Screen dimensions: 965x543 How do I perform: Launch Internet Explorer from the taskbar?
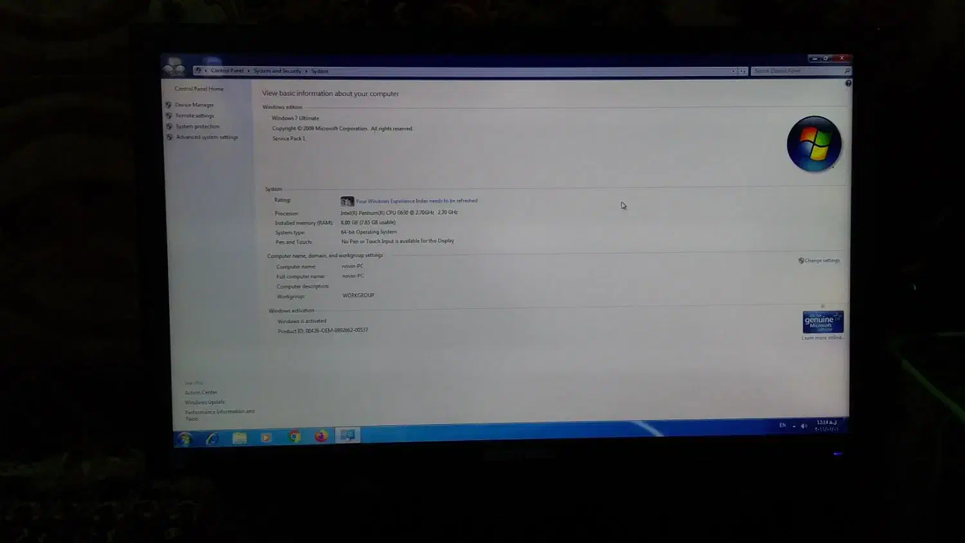(212, 439)
